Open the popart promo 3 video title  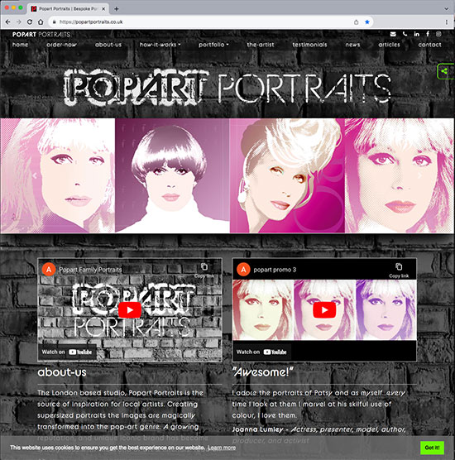click(x=275, y=270)
